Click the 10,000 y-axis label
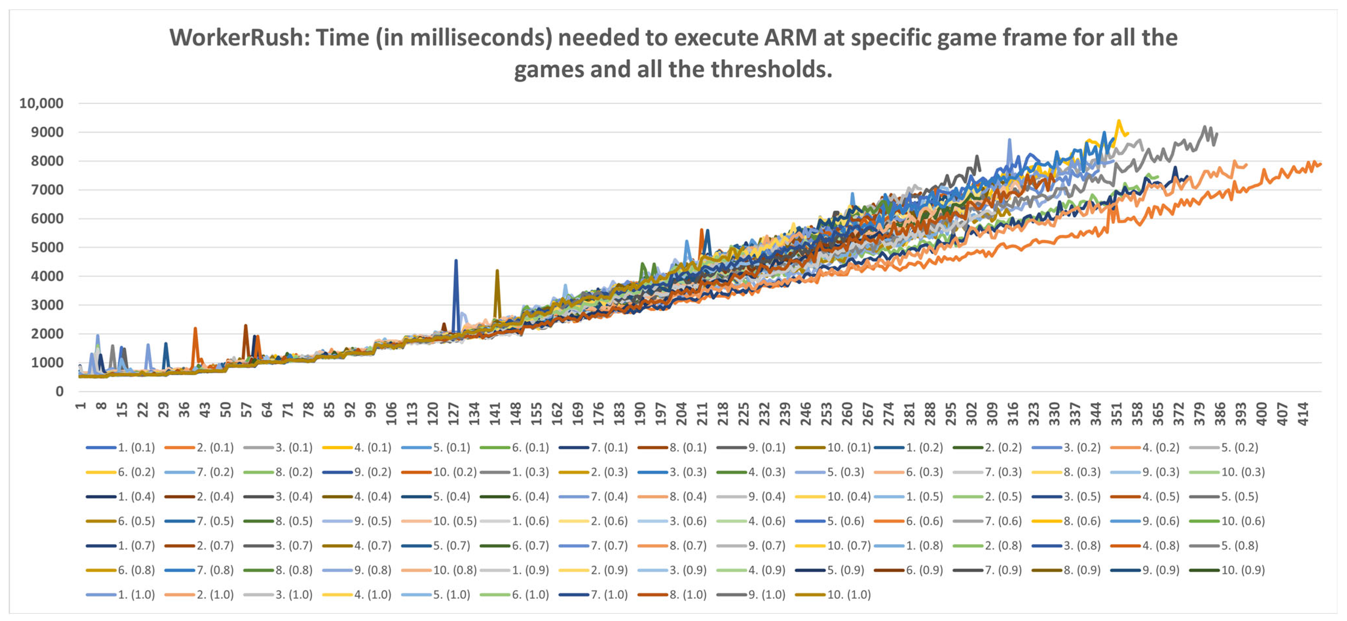This screenshot has height=621, width=1347. pyautogui.click(x=41, y=103)
